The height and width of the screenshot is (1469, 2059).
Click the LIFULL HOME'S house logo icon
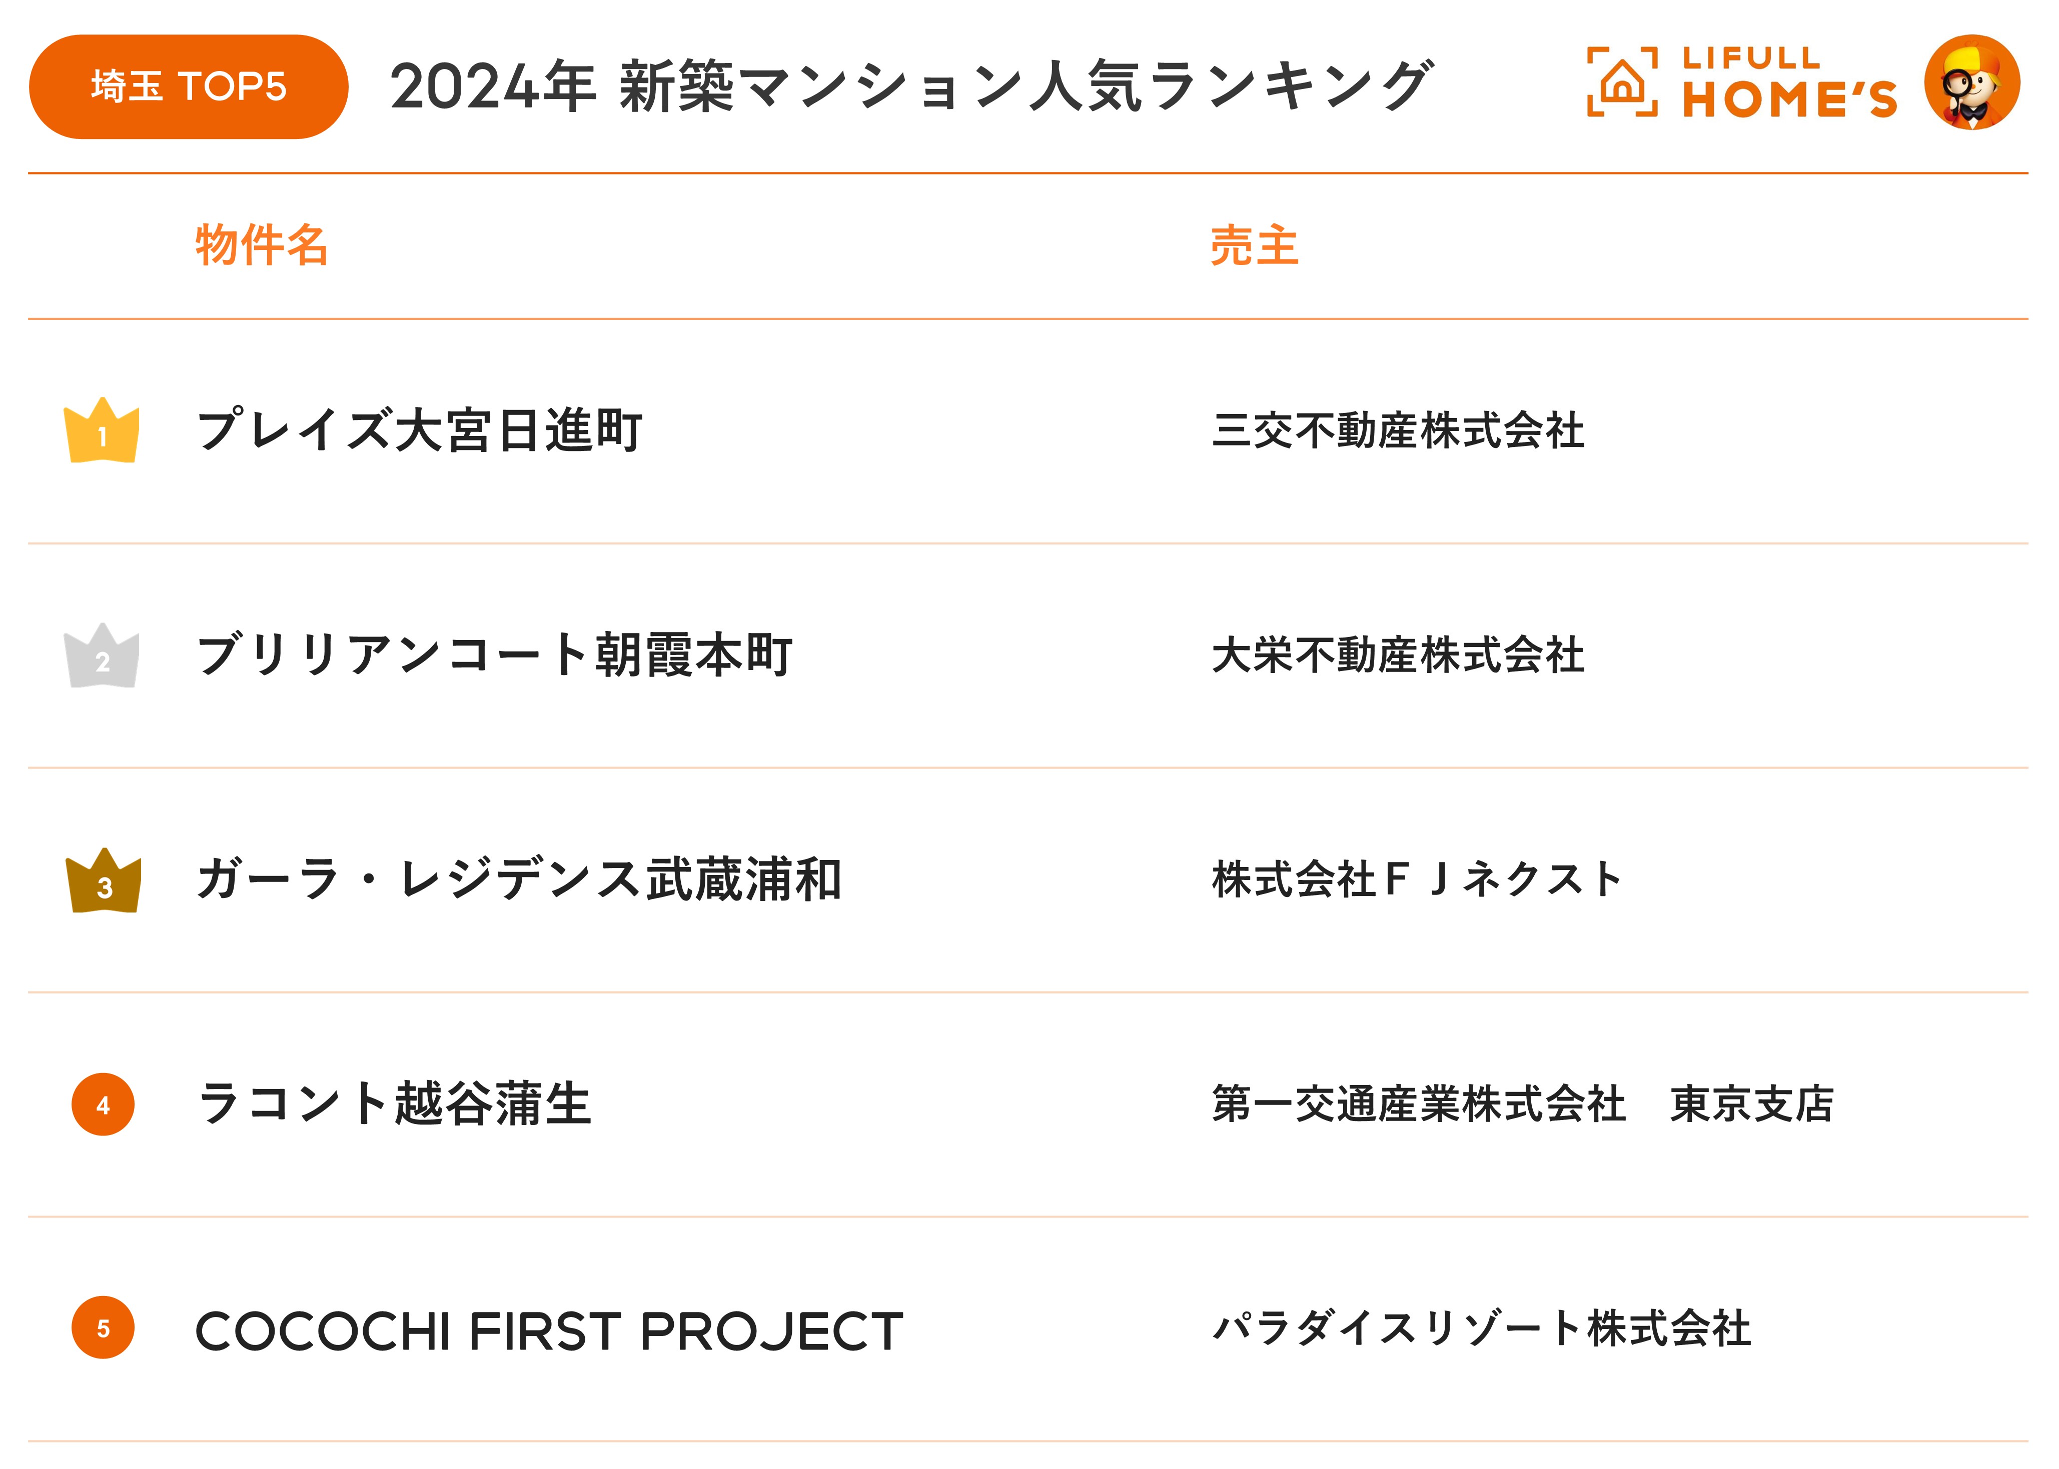click(x=1622, y=83)
